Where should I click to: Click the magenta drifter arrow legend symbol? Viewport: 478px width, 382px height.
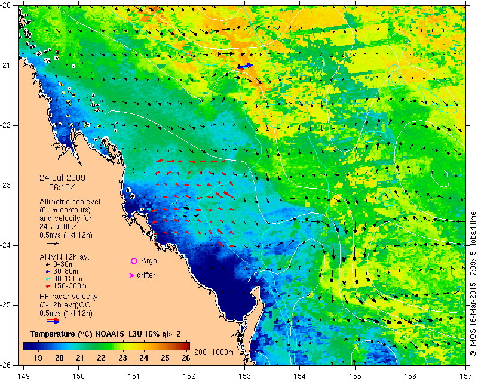coord(132,275)
